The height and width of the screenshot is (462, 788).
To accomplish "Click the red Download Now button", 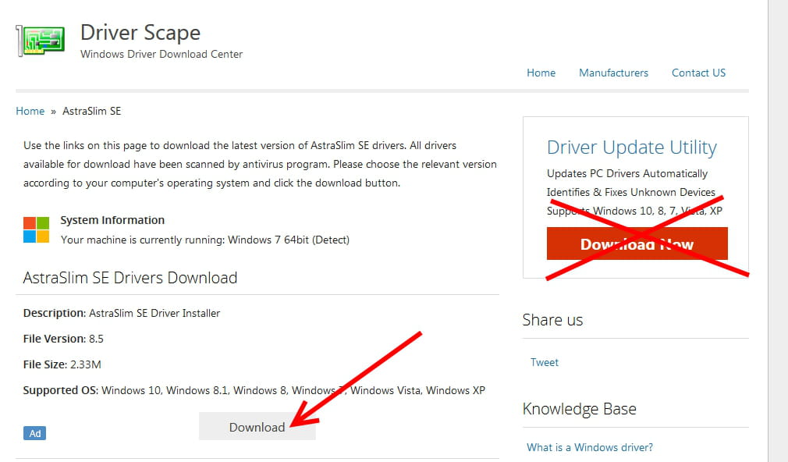I will [x=637, y=243].
